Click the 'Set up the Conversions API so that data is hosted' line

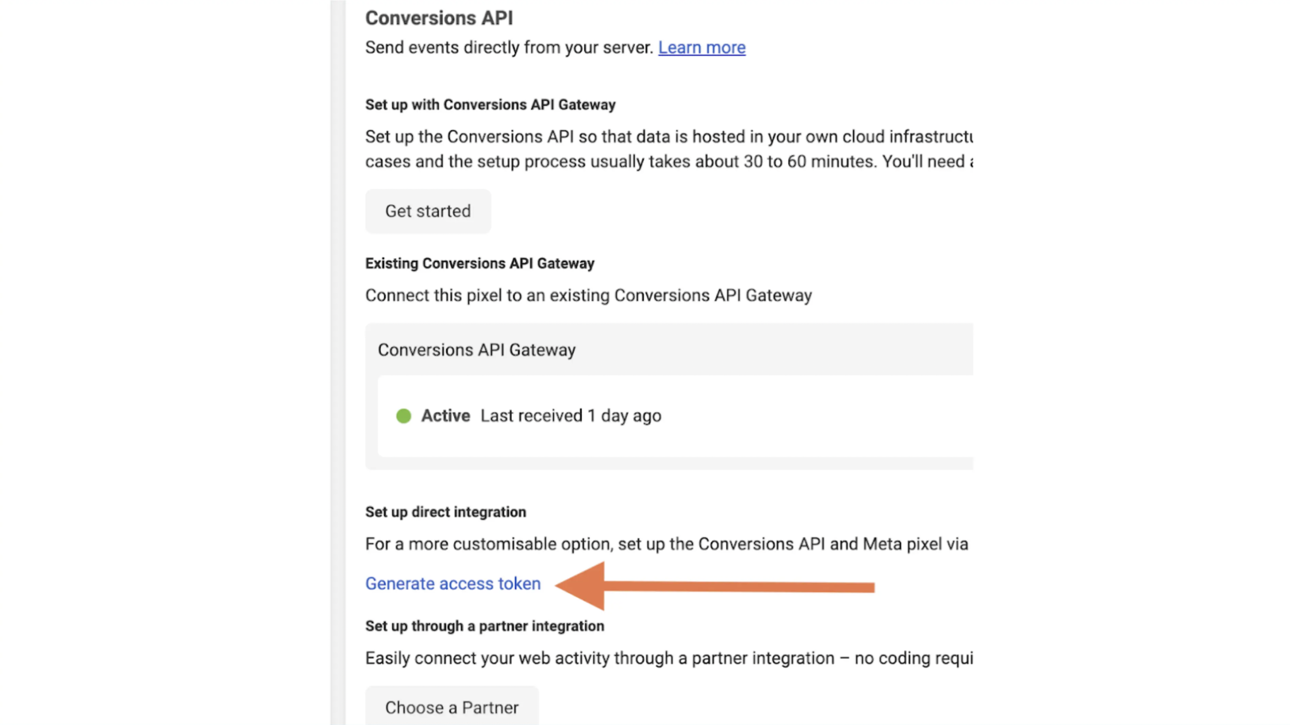pos(669,137)
